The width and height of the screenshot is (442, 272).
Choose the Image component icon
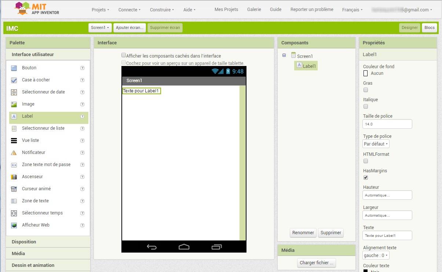[14, 104]
